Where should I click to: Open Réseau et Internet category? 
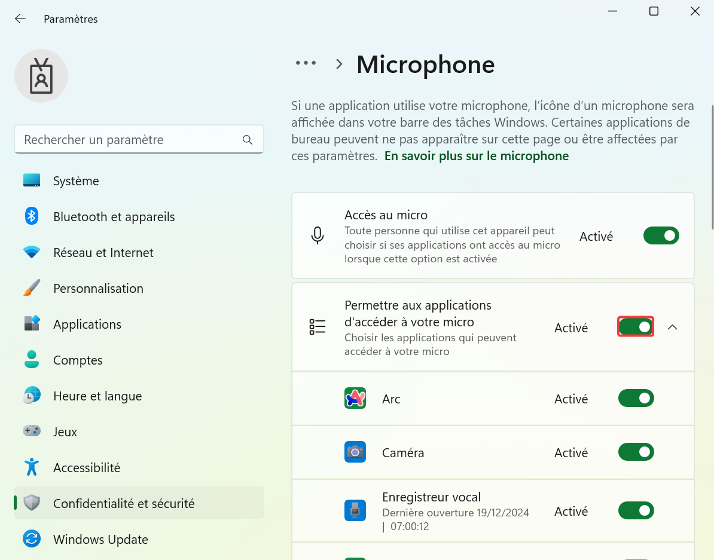click(139, 252)
